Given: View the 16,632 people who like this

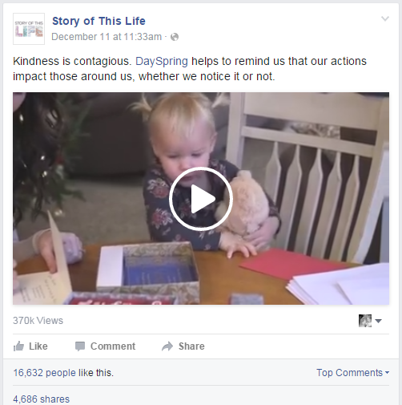Looking at the screenshot, I should coord(63,373).
